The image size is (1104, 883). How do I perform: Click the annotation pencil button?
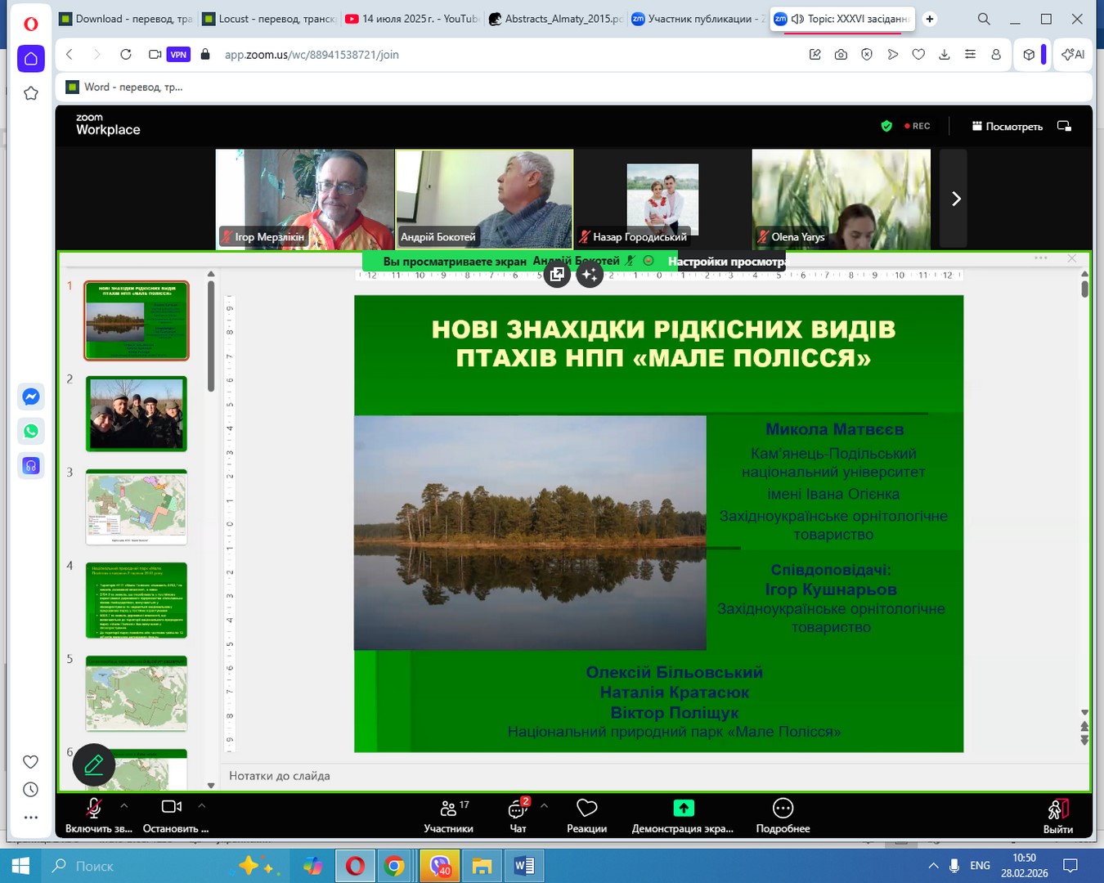94,764
